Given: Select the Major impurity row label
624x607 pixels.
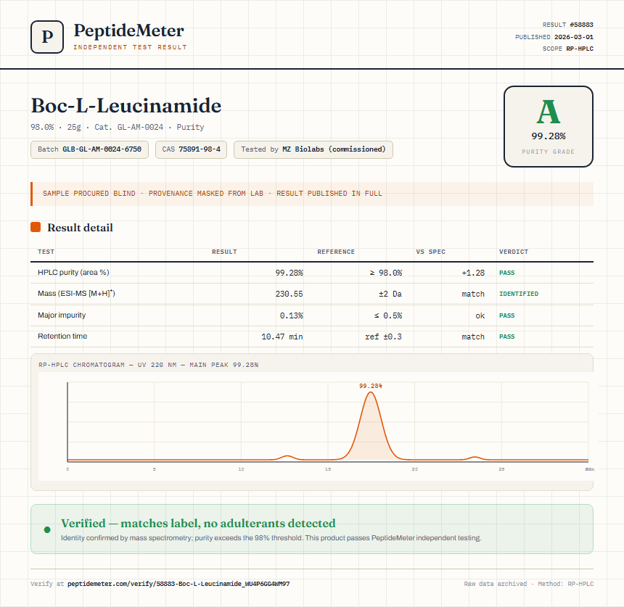Looking at the screenshot, I should coord(62,315).
